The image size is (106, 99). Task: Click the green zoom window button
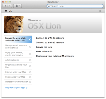click(10, 2)
